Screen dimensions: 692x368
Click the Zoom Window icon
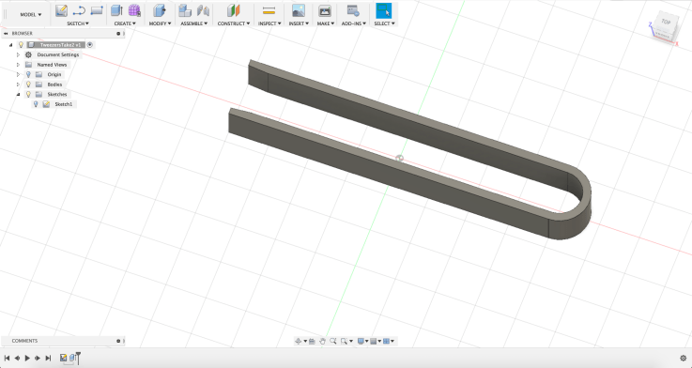(x=345, y=341)
